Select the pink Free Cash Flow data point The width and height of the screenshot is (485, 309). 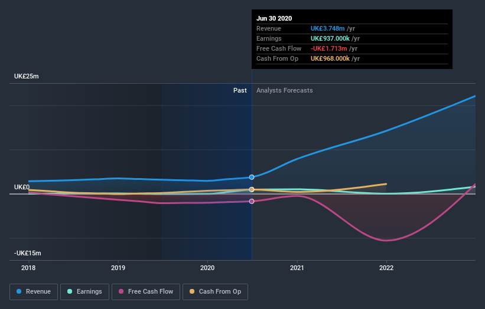point(252,201)
